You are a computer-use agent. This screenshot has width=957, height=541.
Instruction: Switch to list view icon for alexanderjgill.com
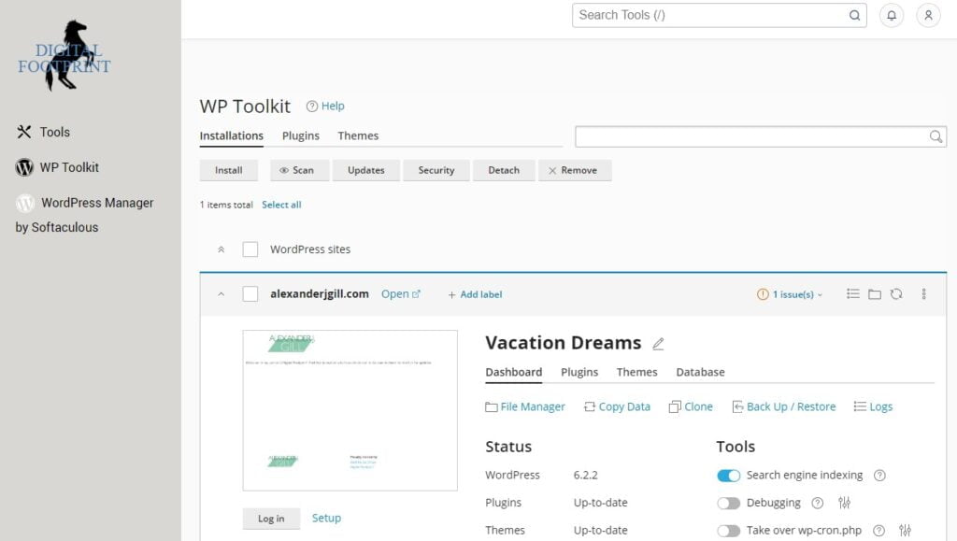[852, 294]
